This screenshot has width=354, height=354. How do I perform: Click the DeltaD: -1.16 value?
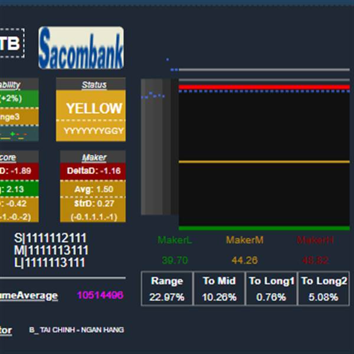coord(93,171)
